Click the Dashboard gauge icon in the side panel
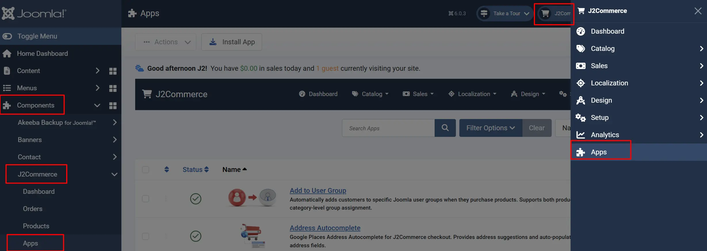The image size is (707, 251). click(581, 31)
